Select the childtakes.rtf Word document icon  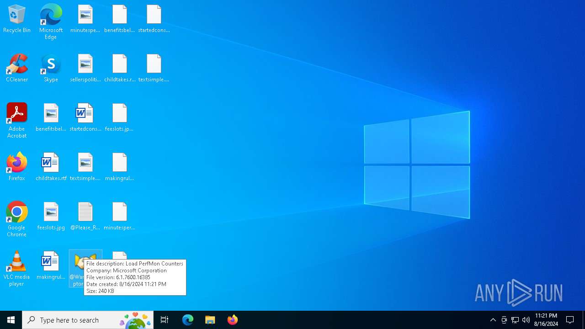(51, 167)
